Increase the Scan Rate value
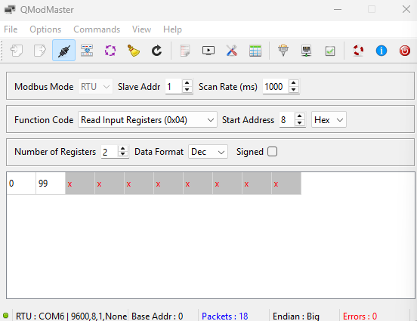 [294, 83]
